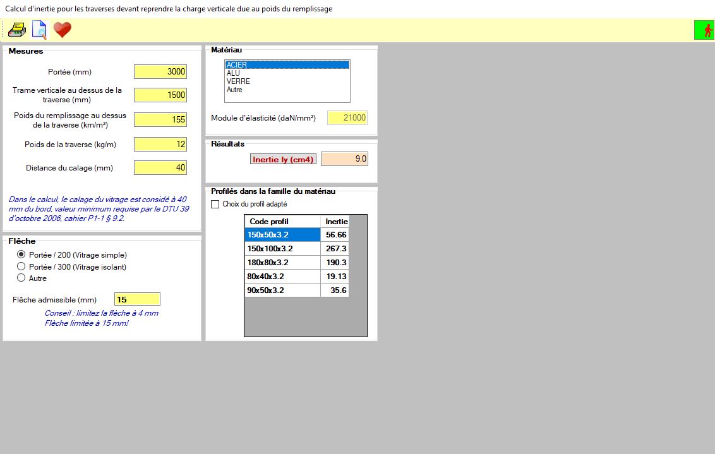Viewport: 715px width, 454px height.
Task: Click the Portée (mm) input field
Action: click(x=160, y=72)
